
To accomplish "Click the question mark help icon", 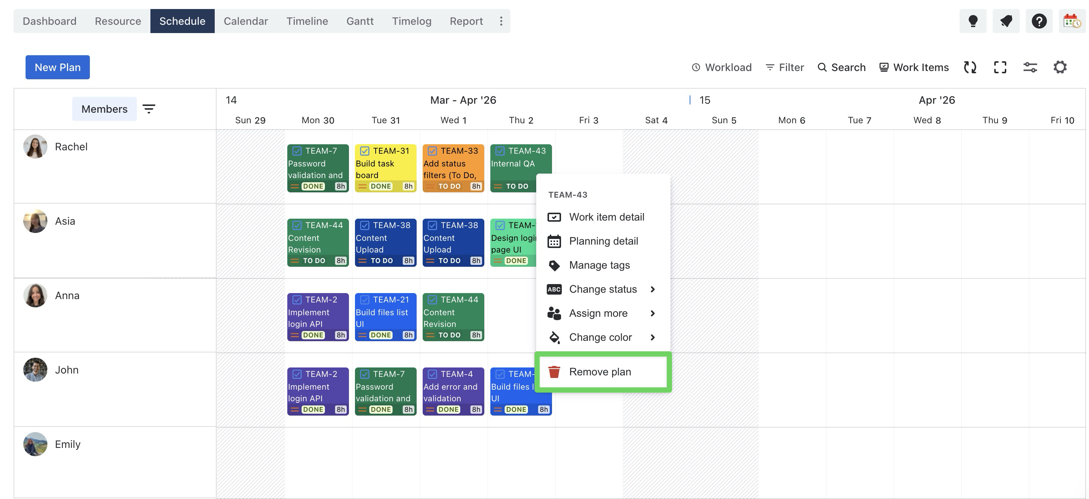I will pos(1039,21).
